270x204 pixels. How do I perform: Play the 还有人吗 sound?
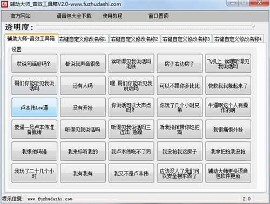83,85
